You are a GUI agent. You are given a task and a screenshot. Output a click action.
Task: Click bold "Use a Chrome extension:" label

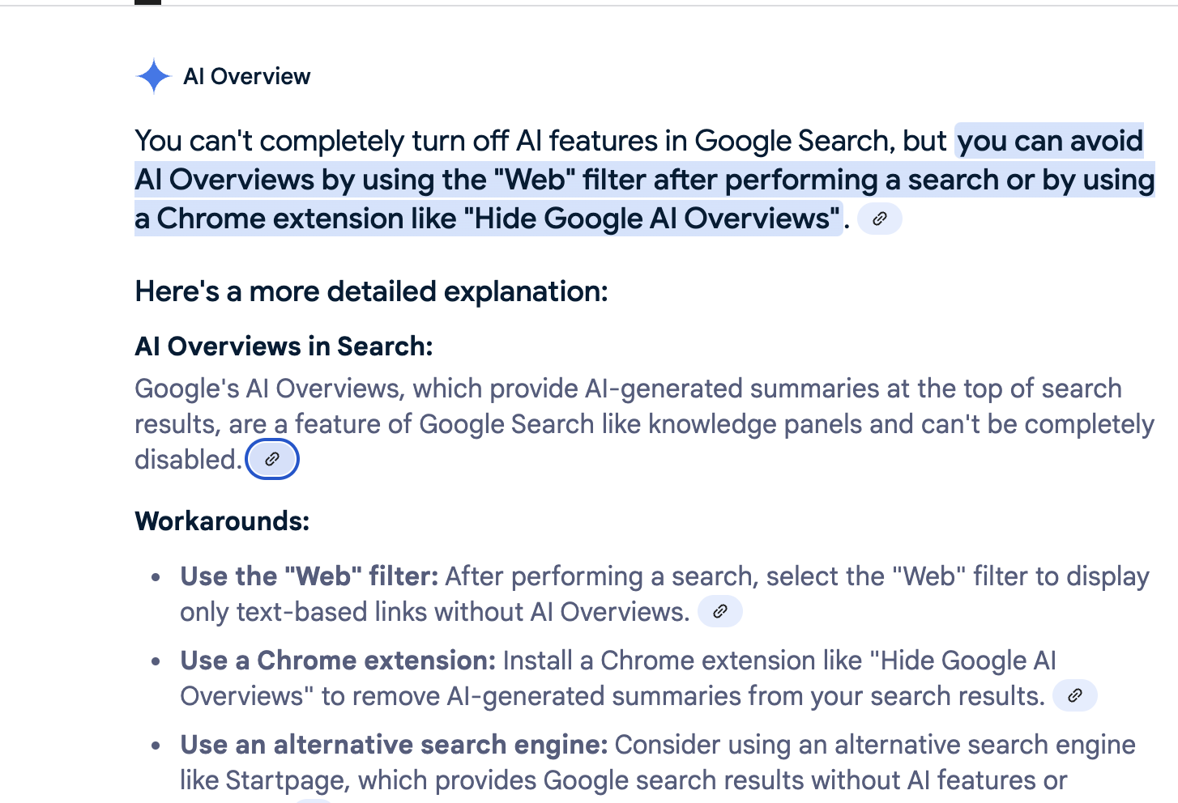click(x=337, y=661)
